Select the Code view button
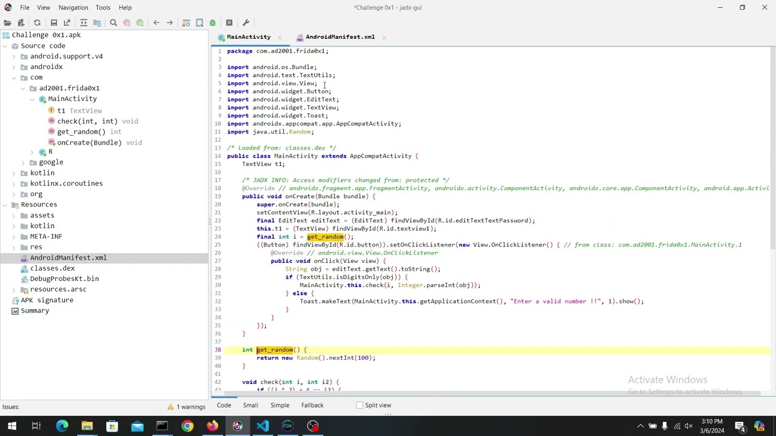 [224, 405]
